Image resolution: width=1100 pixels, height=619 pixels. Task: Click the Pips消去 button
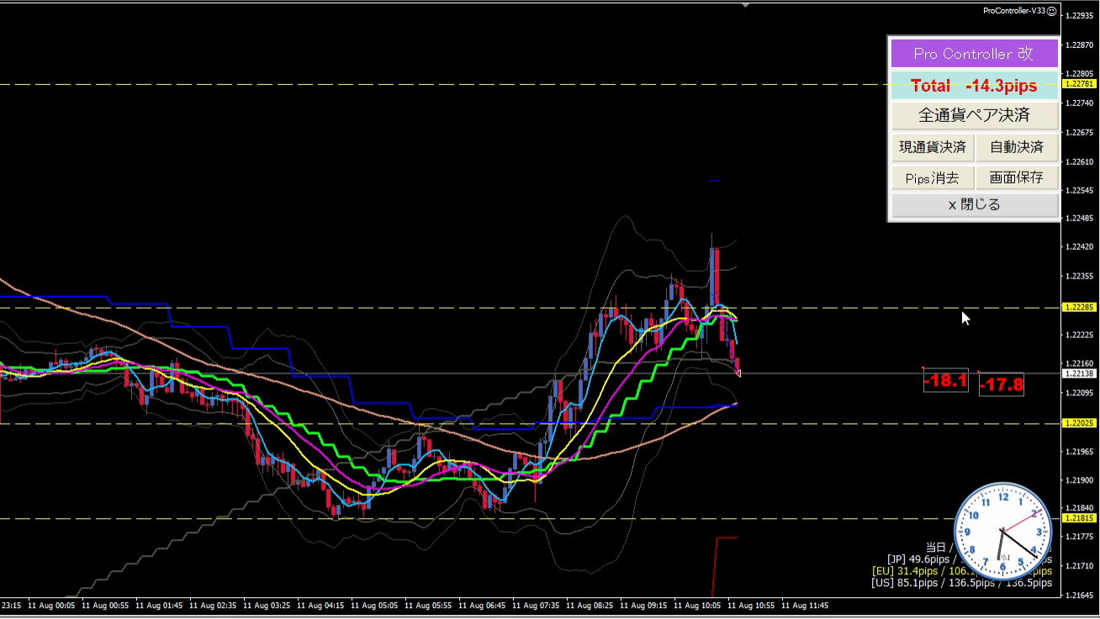pos(933,177)
